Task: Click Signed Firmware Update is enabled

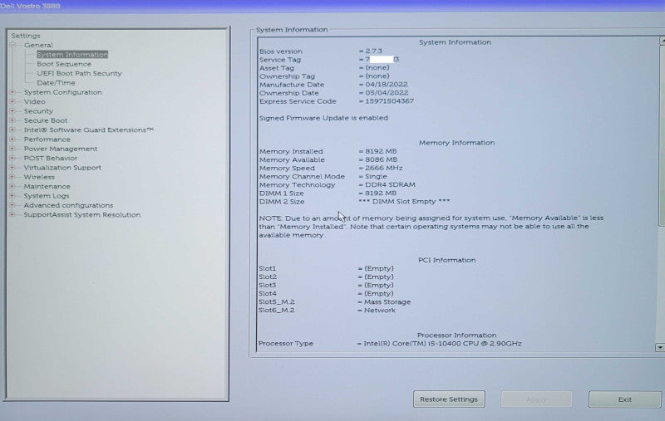Action: [x=323, y=118]
